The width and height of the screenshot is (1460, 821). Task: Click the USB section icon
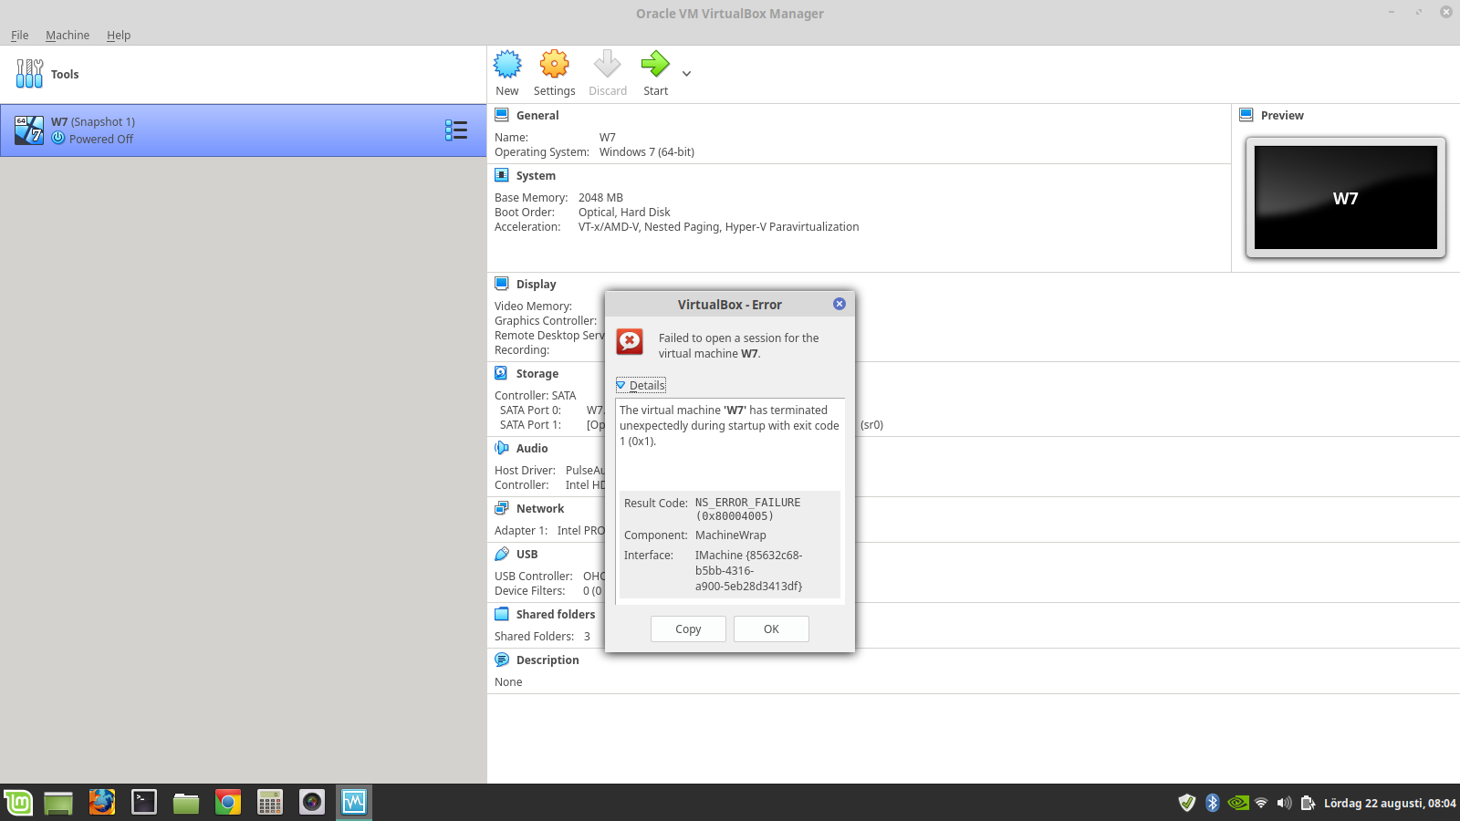pos(502,554)
